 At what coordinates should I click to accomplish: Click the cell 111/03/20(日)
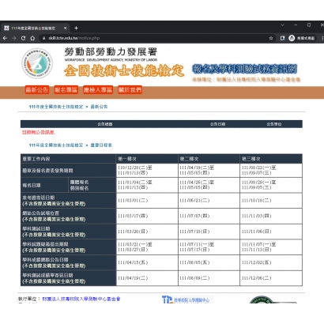tap(147, 232)
